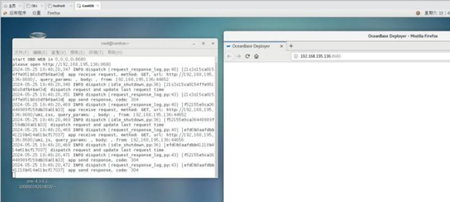
Task: Open the Firefox menu in top panel
Action: click(54, 13)
